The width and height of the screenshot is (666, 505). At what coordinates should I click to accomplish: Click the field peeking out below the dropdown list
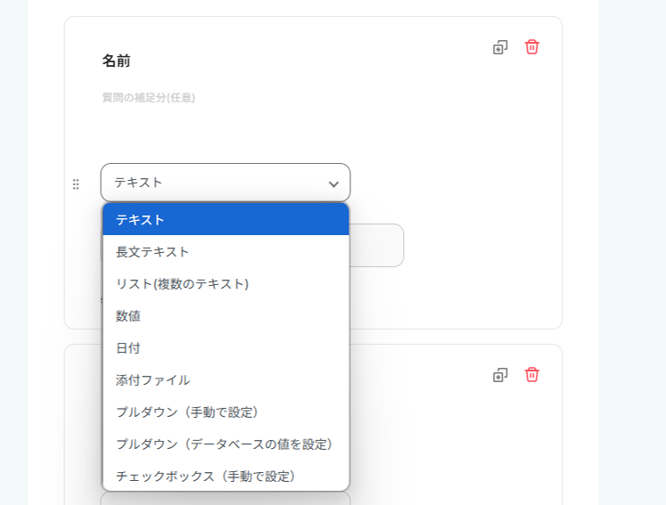coord(225,498)
